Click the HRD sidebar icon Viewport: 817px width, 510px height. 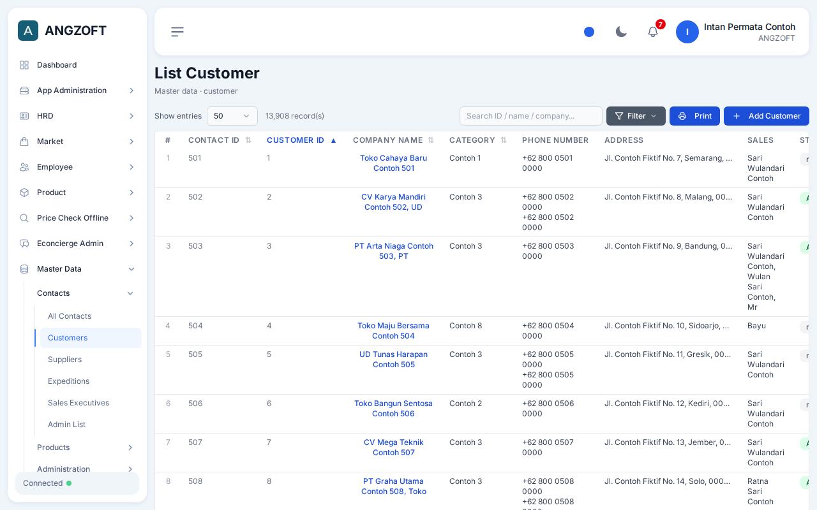24,116
